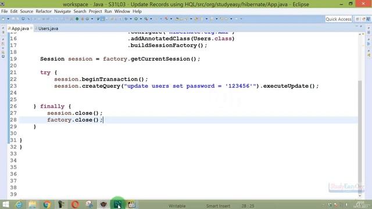Viewport: 372px width, 209px height.
Task: Close the App.java tab
Action: [31, 28]
